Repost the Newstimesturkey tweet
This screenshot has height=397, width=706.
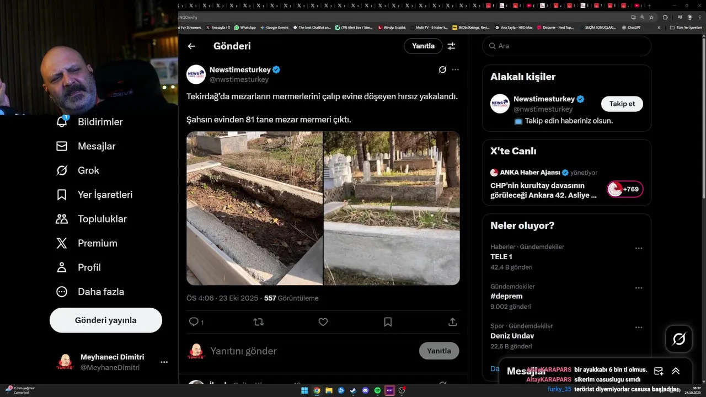pyautogui.click(x=258, y=321)
